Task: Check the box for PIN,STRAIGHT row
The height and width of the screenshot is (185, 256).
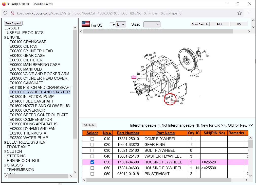Action: 92,174
